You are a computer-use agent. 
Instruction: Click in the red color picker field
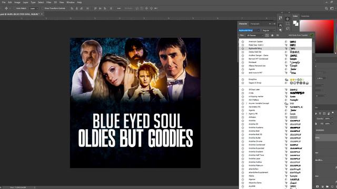[317, 36]
